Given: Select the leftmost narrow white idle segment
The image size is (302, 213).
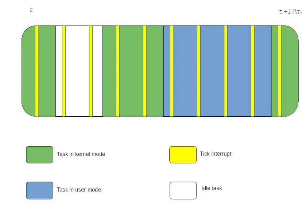Looking at the screenshot, I should [x=59, y=71].
